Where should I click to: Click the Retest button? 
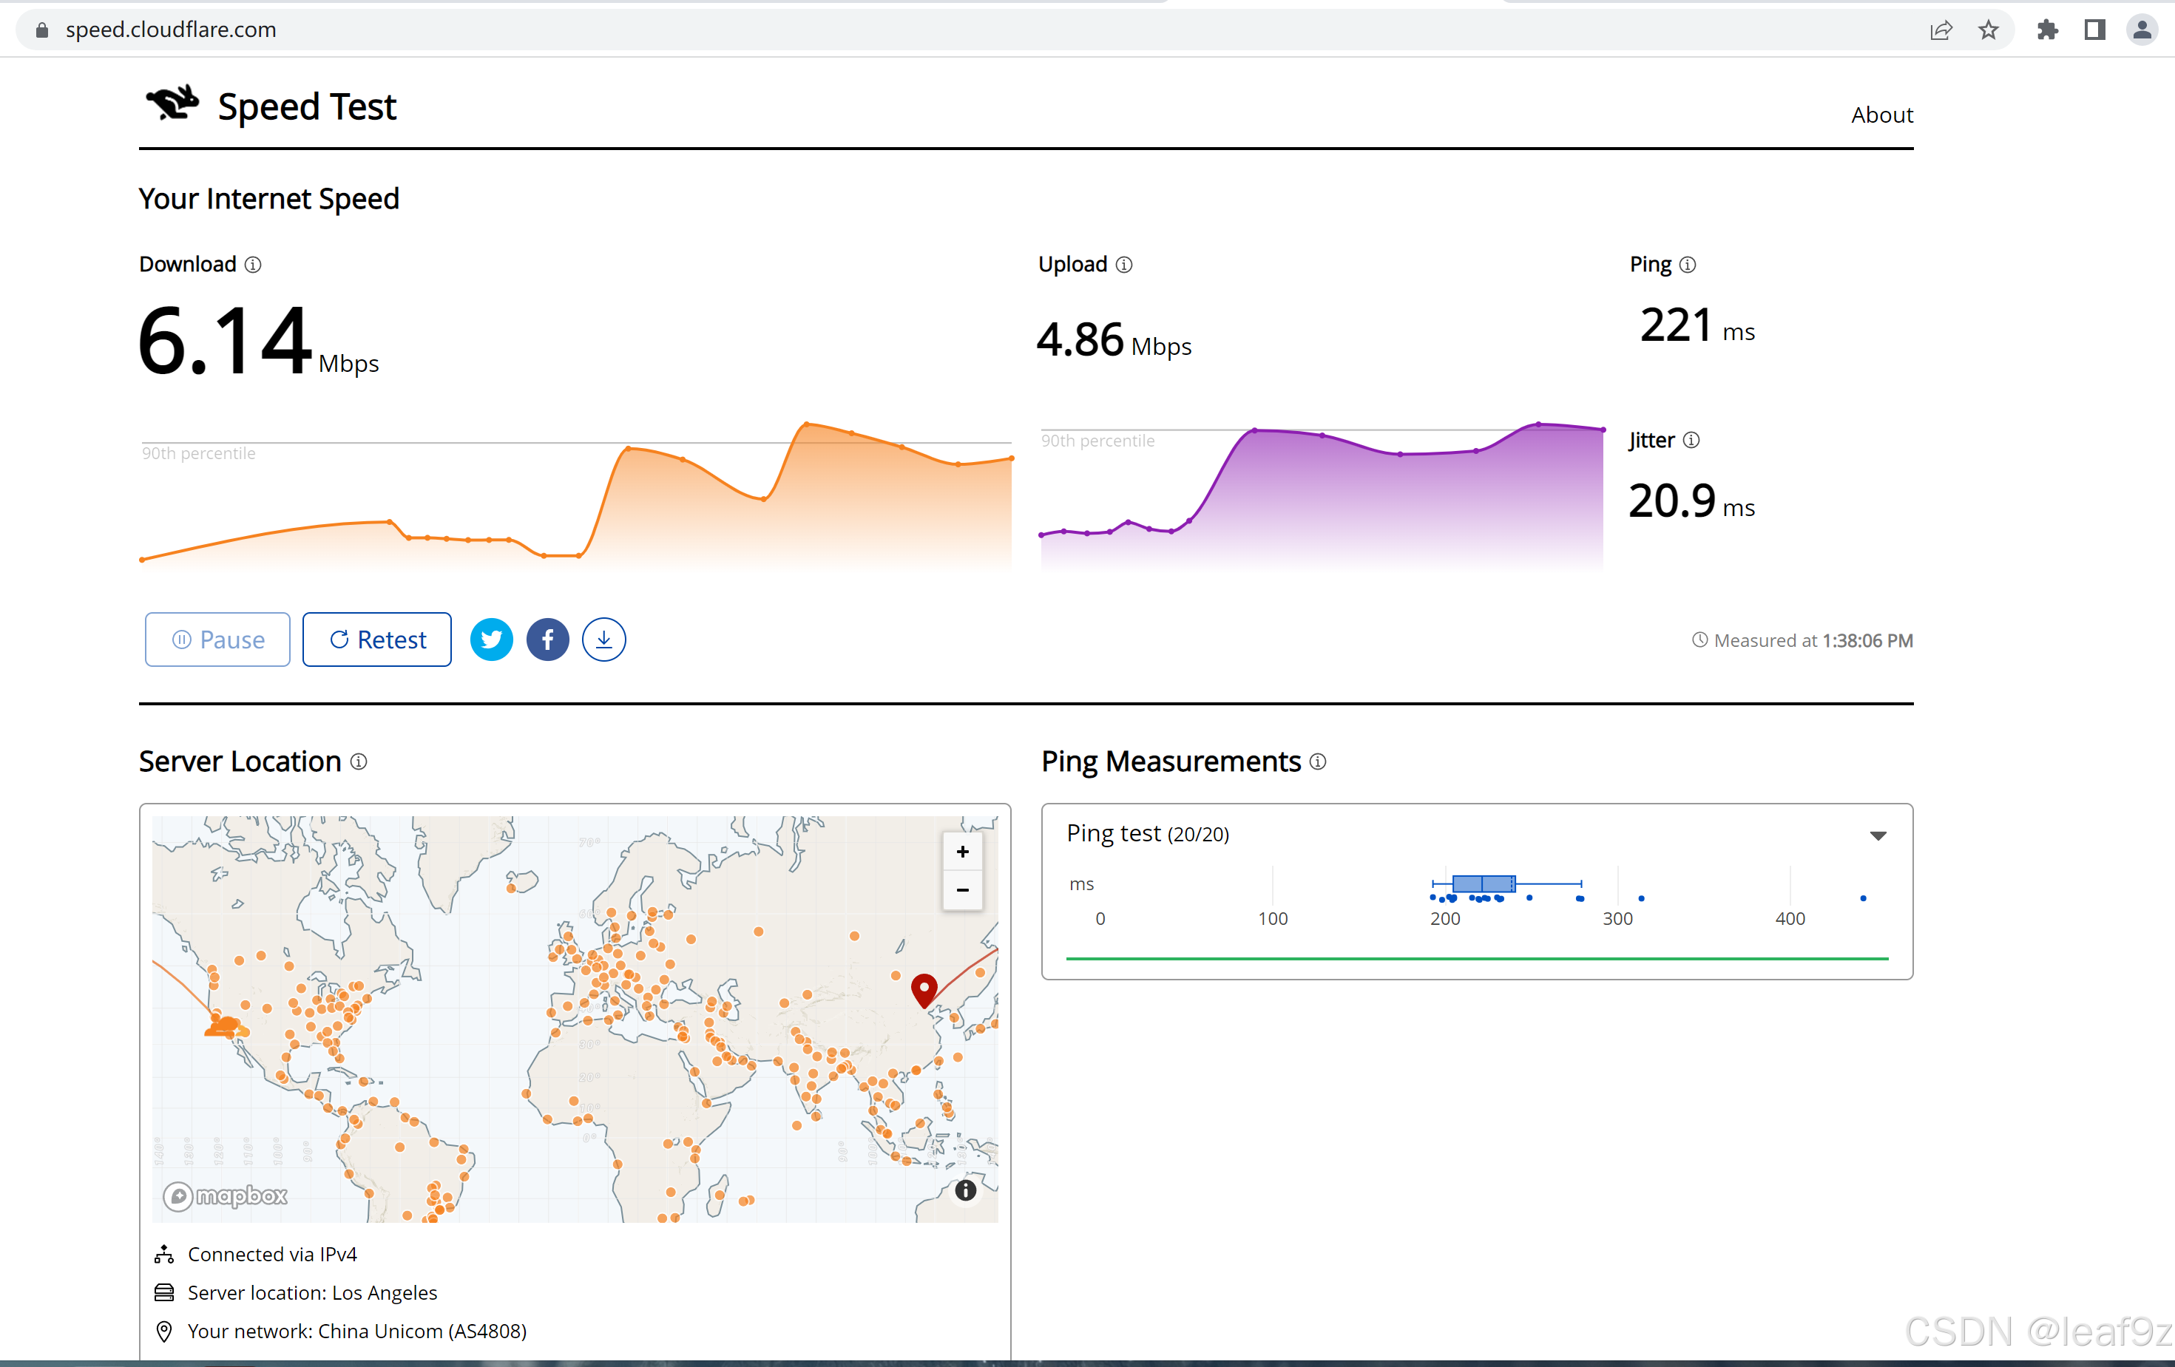[376, 640]
